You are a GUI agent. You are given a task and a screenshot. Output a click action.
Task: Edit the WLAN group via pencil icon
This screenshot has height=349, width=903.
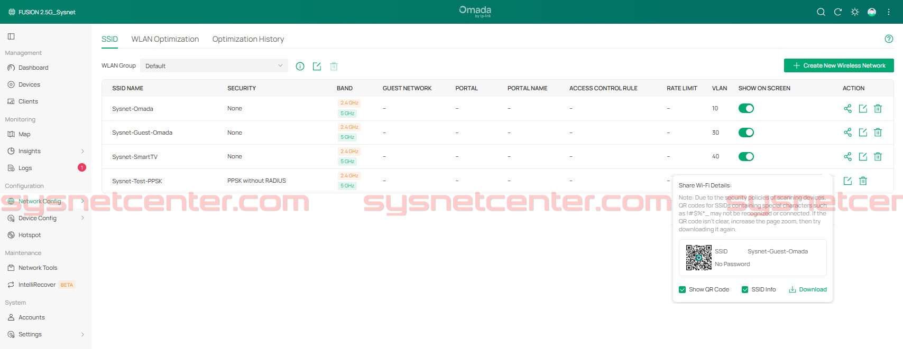(317, 66)
